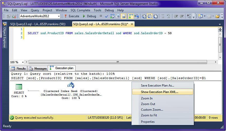Viewport: 226px width, 131px height.
Task: Open the Object Explorer side panel
Action: point(4,36)
